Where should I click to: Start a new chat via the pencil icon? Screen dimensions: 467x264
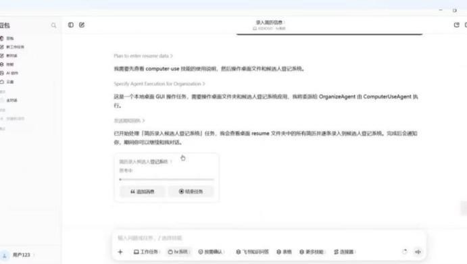click(82, 25)
